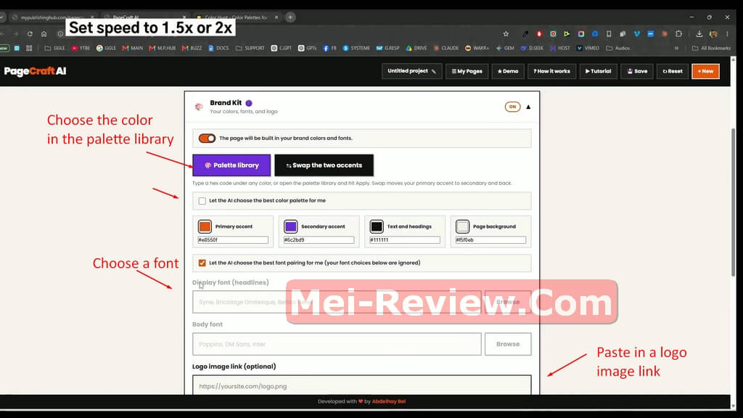Open the GEM bookmark
Viewport: 743px width, 418px height.
tap(505, 48)
